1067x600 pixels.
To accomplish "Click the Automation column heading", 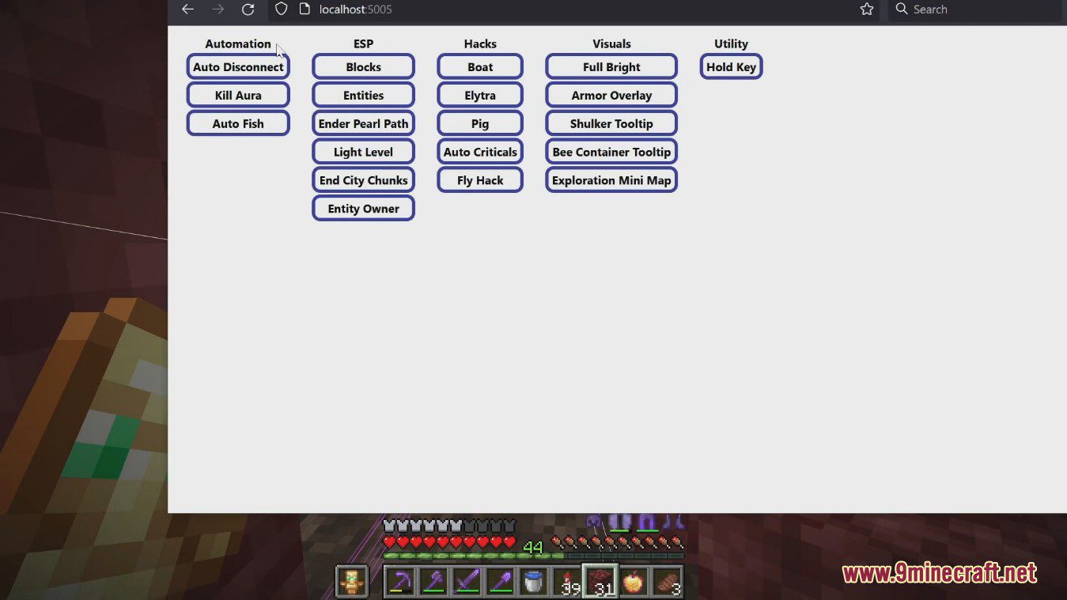I will coord(238,44).
